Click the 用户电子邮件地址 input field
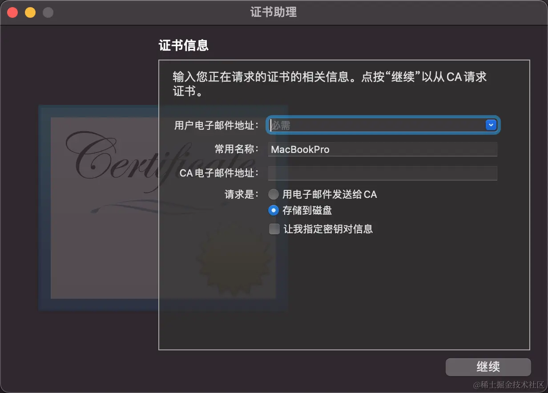This screenshot has height=393, width=548. [x=376, y=125]
